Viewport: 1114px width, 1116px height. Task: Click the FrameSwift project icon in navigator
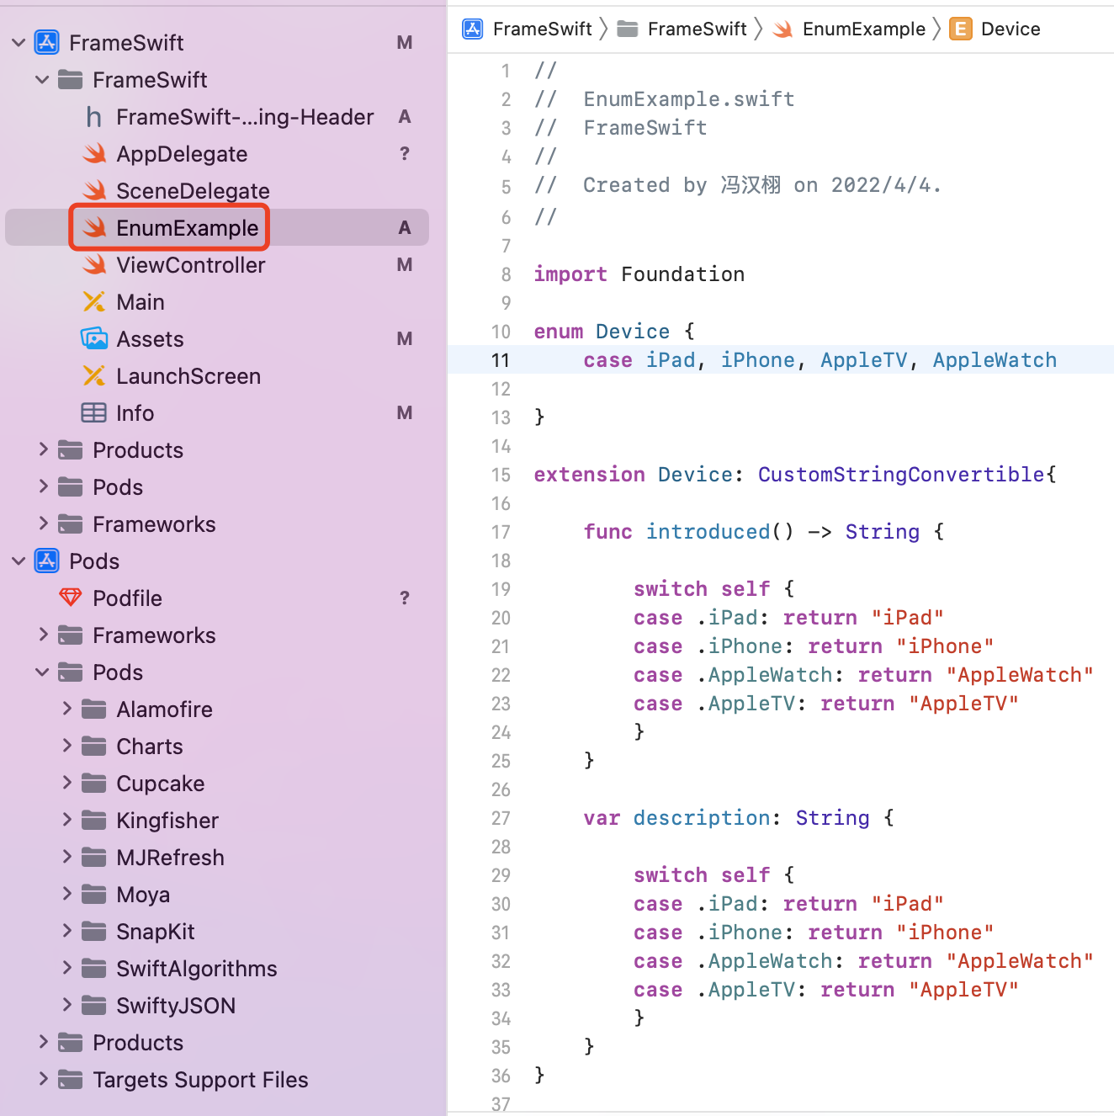pyautogui.click(x=46, y=42)
